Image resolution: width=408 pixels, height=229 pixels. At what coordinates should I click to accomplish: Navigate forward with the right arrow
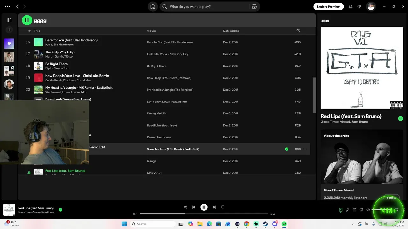coord(25,7)
